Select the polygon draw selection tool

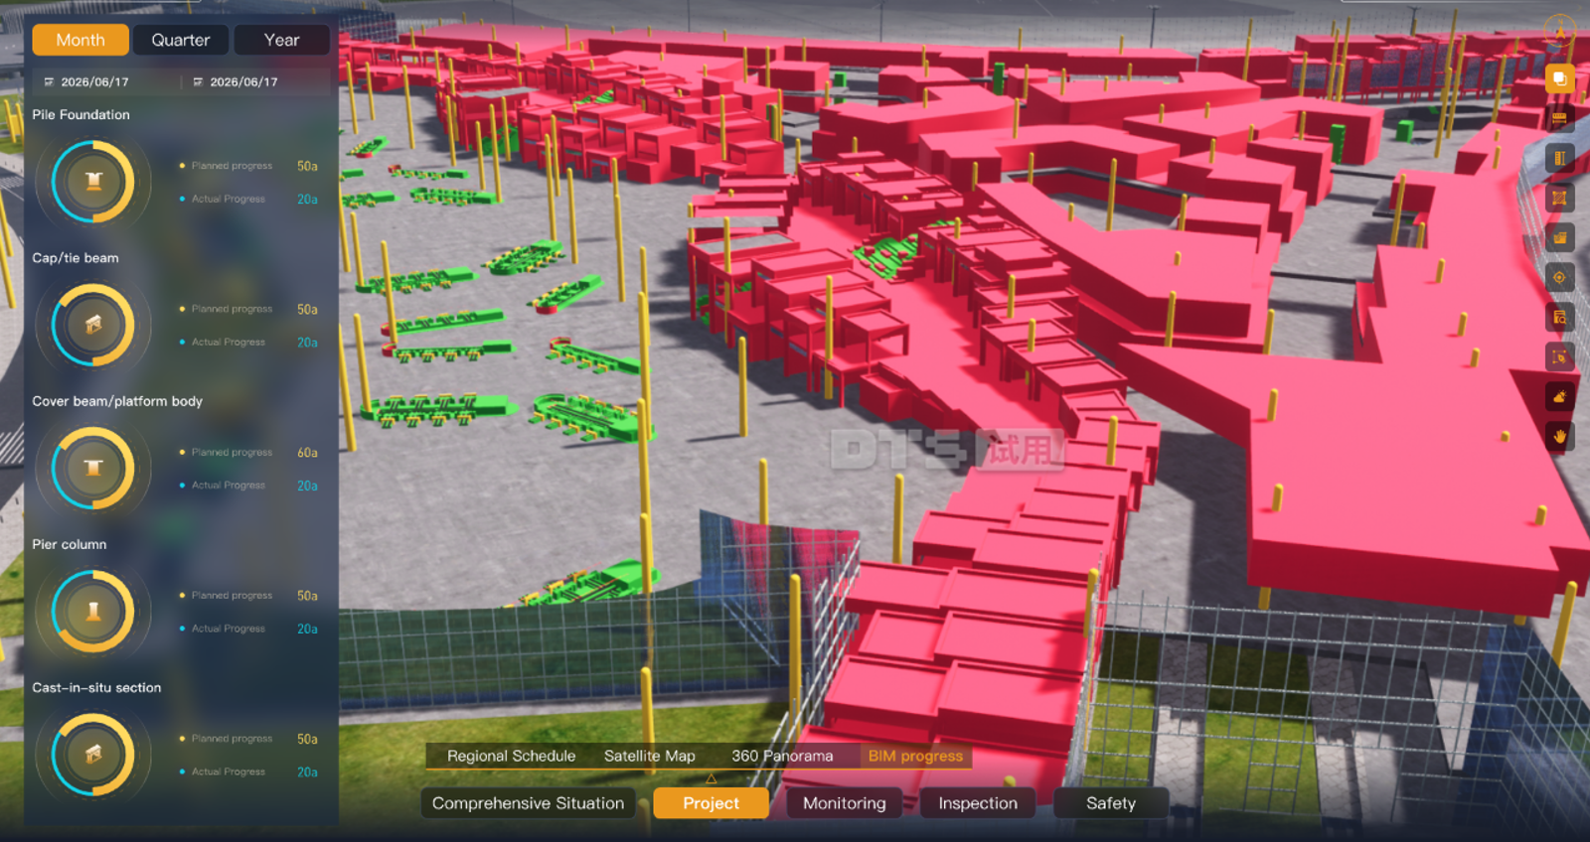click(1559, 357)
